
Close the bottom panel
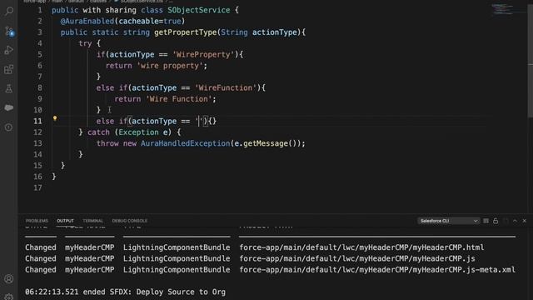click(525, 221)
